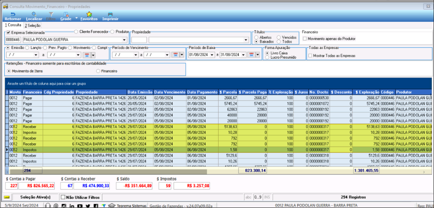This screenshot has width=434, height=208.
Task: Switch to the 2 Seleção tab
Action: pos(32,25)
